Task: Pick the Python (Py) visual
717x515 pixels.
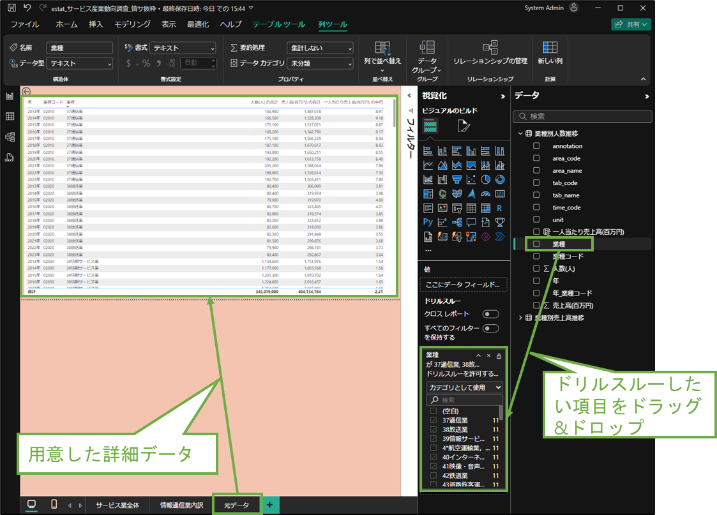Action: click(x=428, y=222)
